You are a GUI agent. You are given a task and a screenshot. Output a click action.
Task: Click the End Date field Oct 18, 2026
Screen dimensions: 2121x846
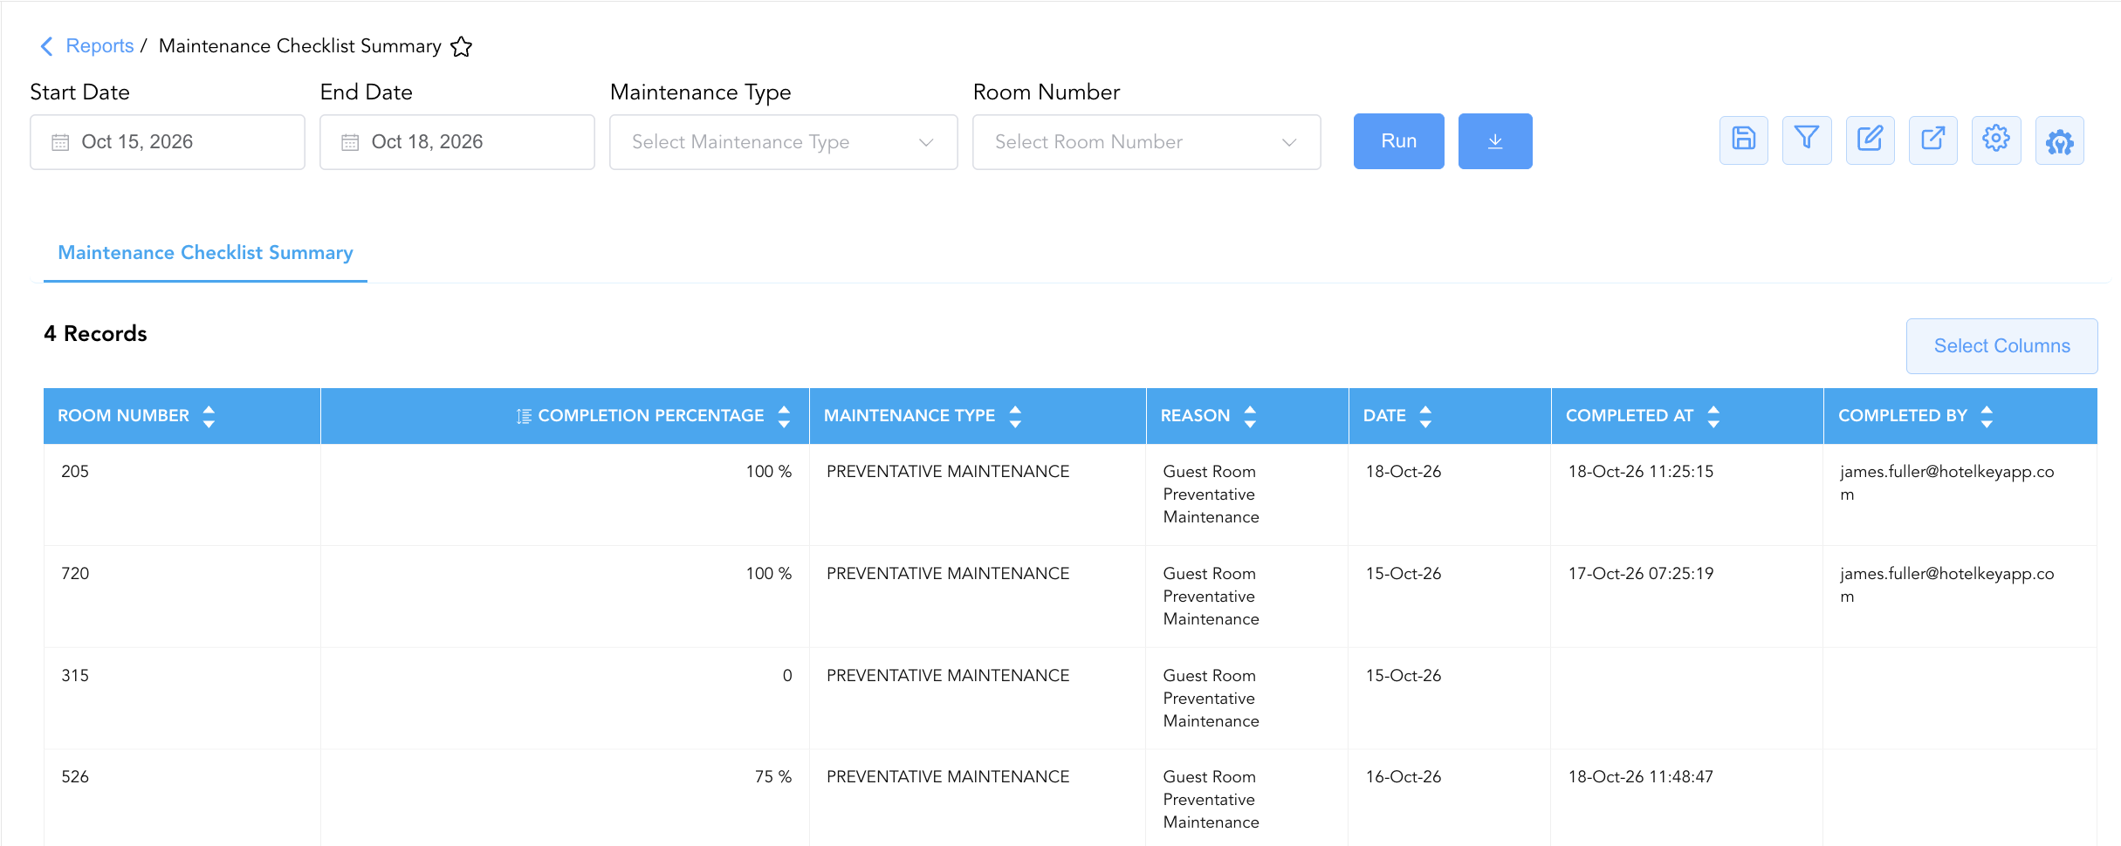pyautogui.click(x=457, y=142)
